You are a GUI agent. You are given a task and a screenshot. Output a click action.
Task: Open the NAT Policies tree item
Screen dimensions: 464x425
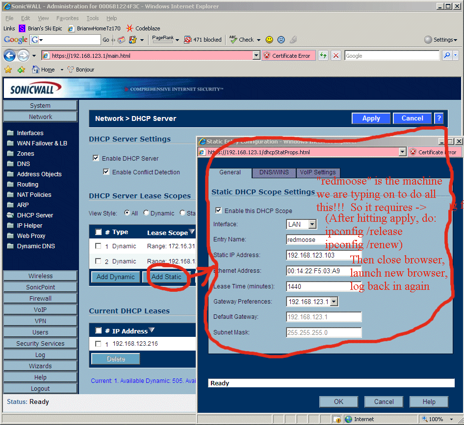click(x=34, y=195)
